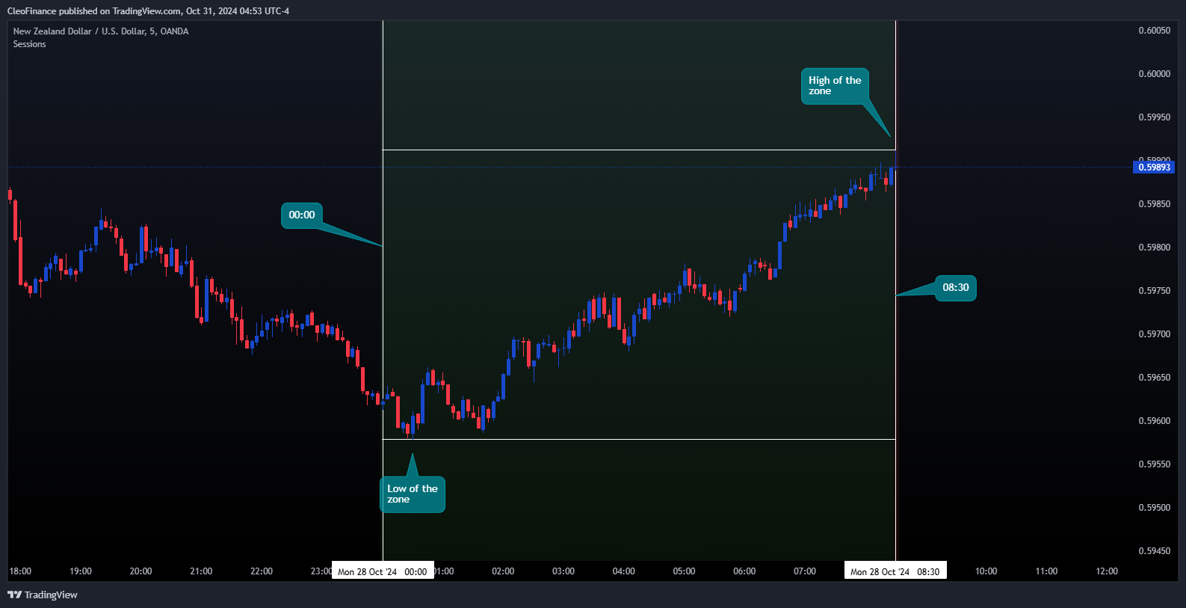This screenshot has width=1186, height=608.
Task: Click the current price label 0.59893
Action: click(1154, 168)
